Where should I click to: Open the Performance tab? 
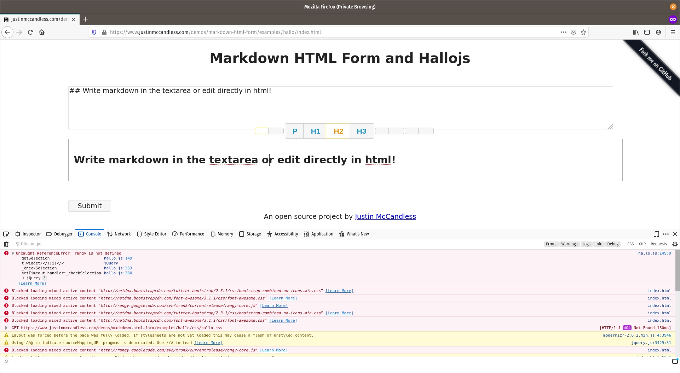pyautogui.click(x=188, y=234)
